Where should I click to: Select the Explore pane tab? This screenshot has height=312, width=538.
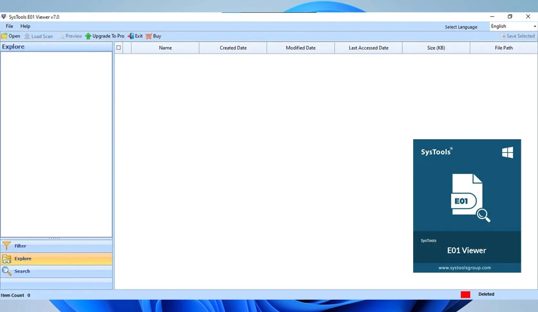(56, 258)
